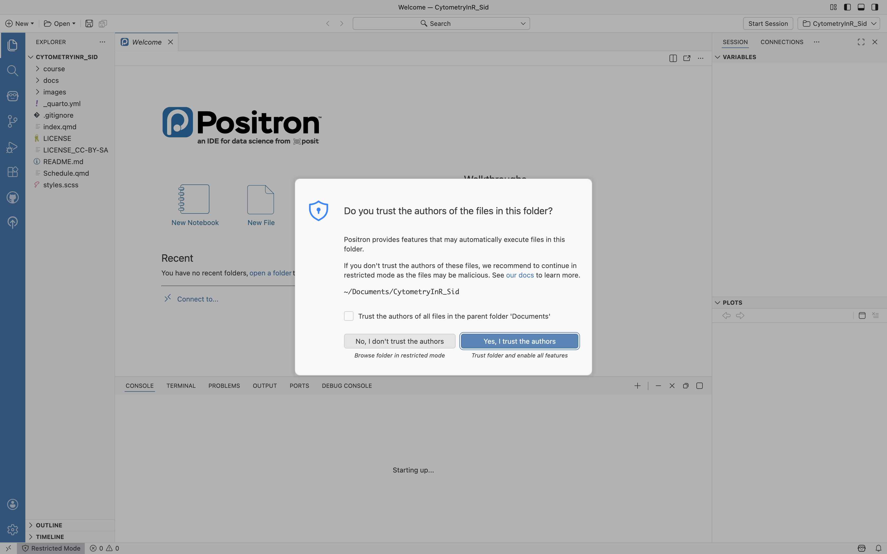This screenshot has height=554, width=887.
Task: Open the Manage settings gear
Action: [12, 529]
